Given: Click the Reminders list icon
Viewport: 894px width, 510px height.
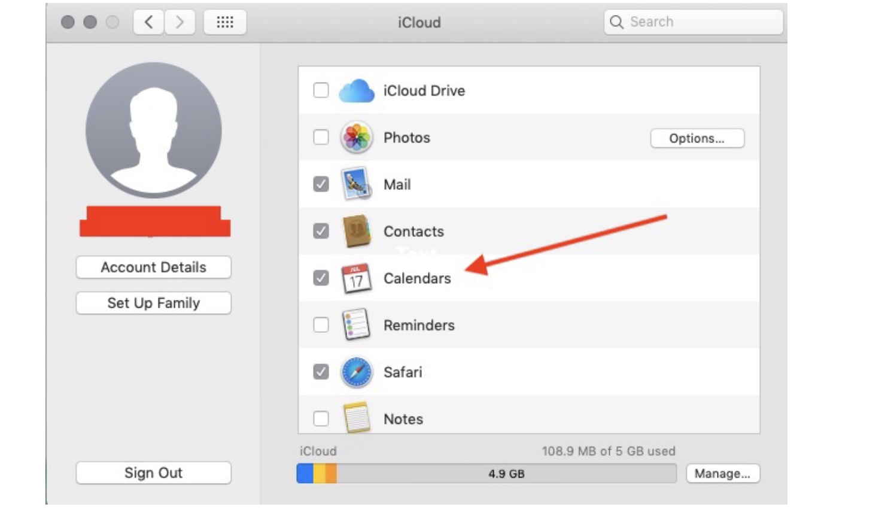Looking at the screenshot, I should 357,325.
